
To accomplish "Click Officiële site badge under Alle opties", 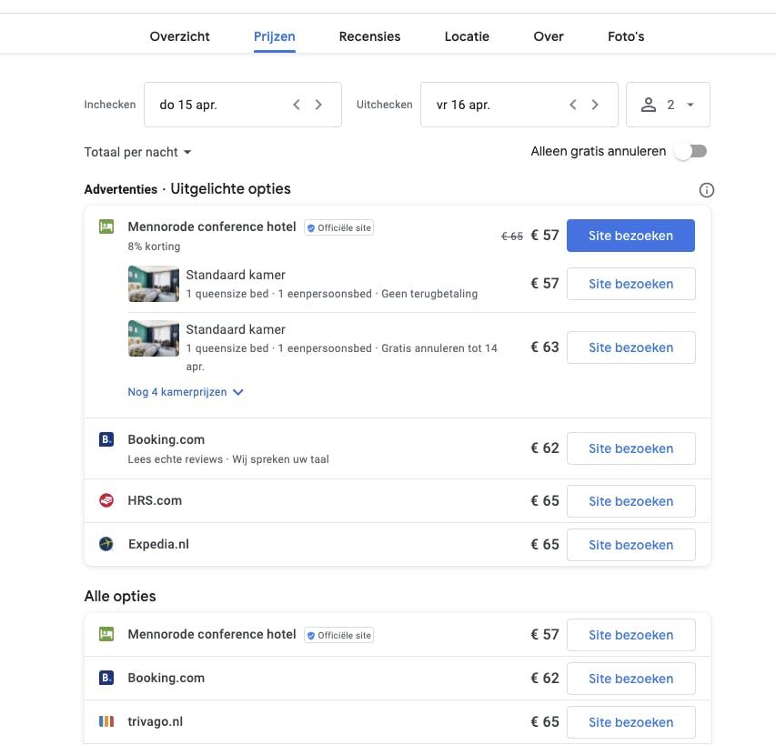I will (x=339, y=635).
